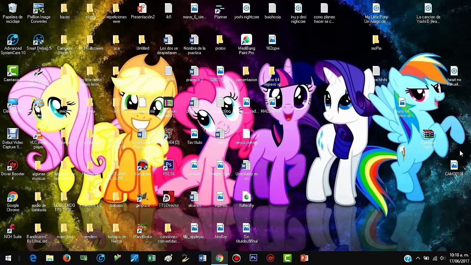Select yoshi nightcore media file
The image size is (471, 265).
[x=247, y=11]
